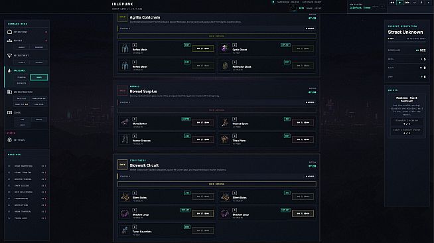Buy the Impact Spurs item
The image size is (434, 243).
point(303,122)
